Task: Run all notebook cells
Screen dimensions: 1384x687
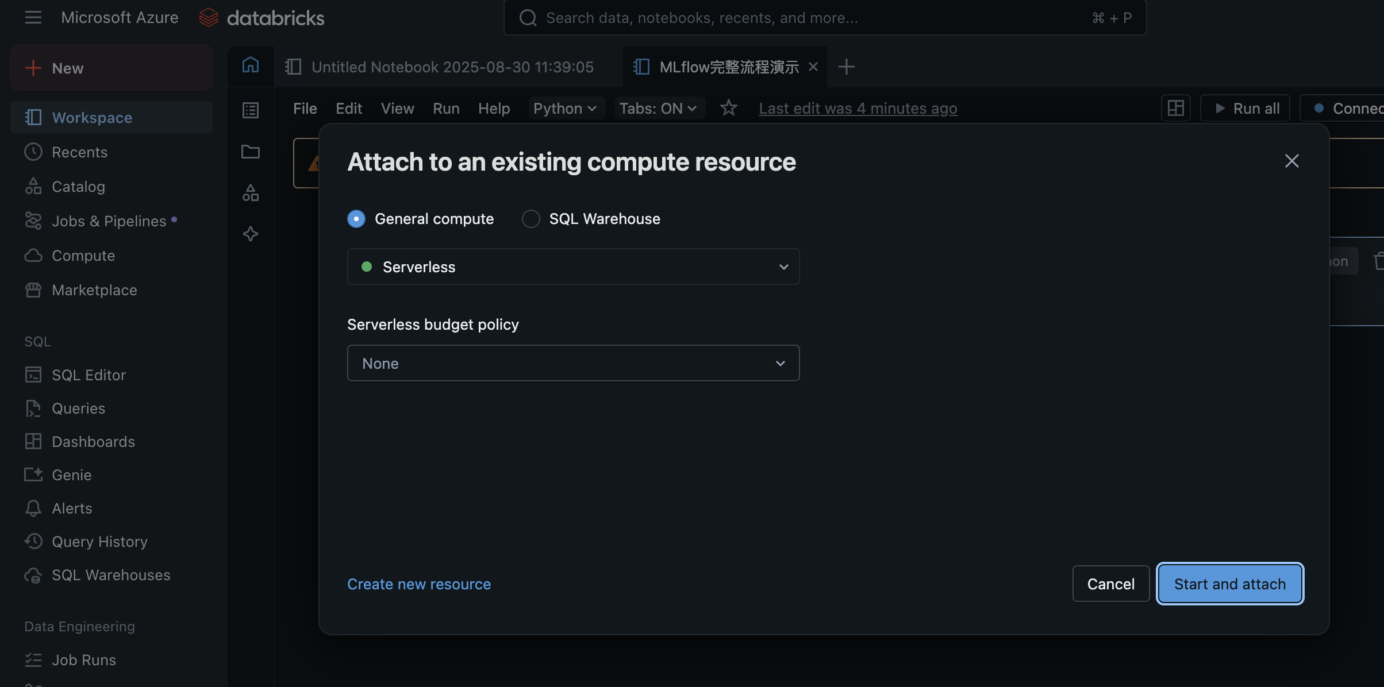Action: point(1245,108)
